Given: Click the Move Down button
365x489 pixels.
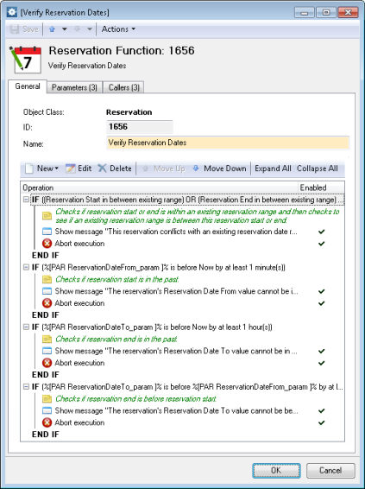Looking at the screenshot, I should point(219,168).
